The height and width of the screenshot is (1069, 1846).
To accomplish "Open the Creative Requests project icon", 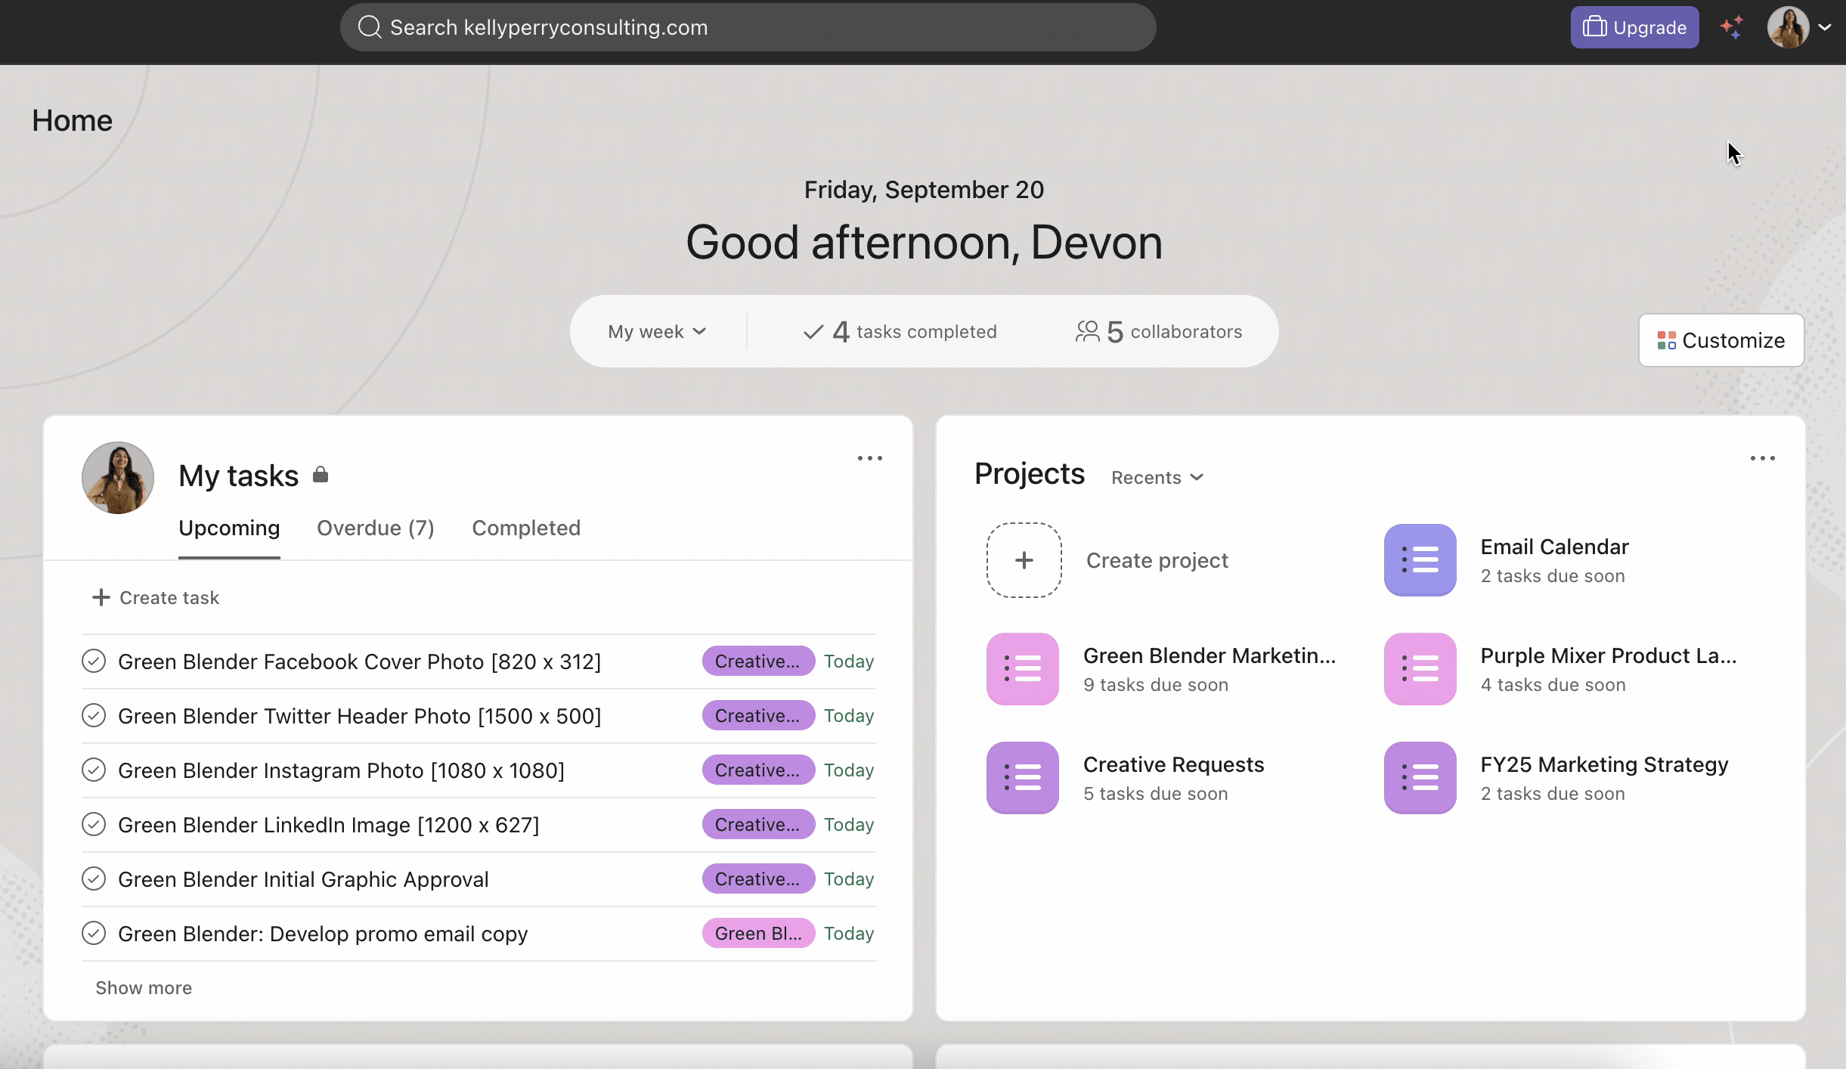I will (1022, 778).
